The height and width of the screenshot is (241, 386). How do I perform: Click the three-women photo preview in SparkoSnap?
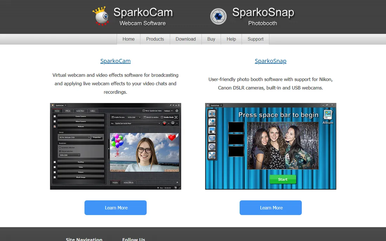[282, 146]
